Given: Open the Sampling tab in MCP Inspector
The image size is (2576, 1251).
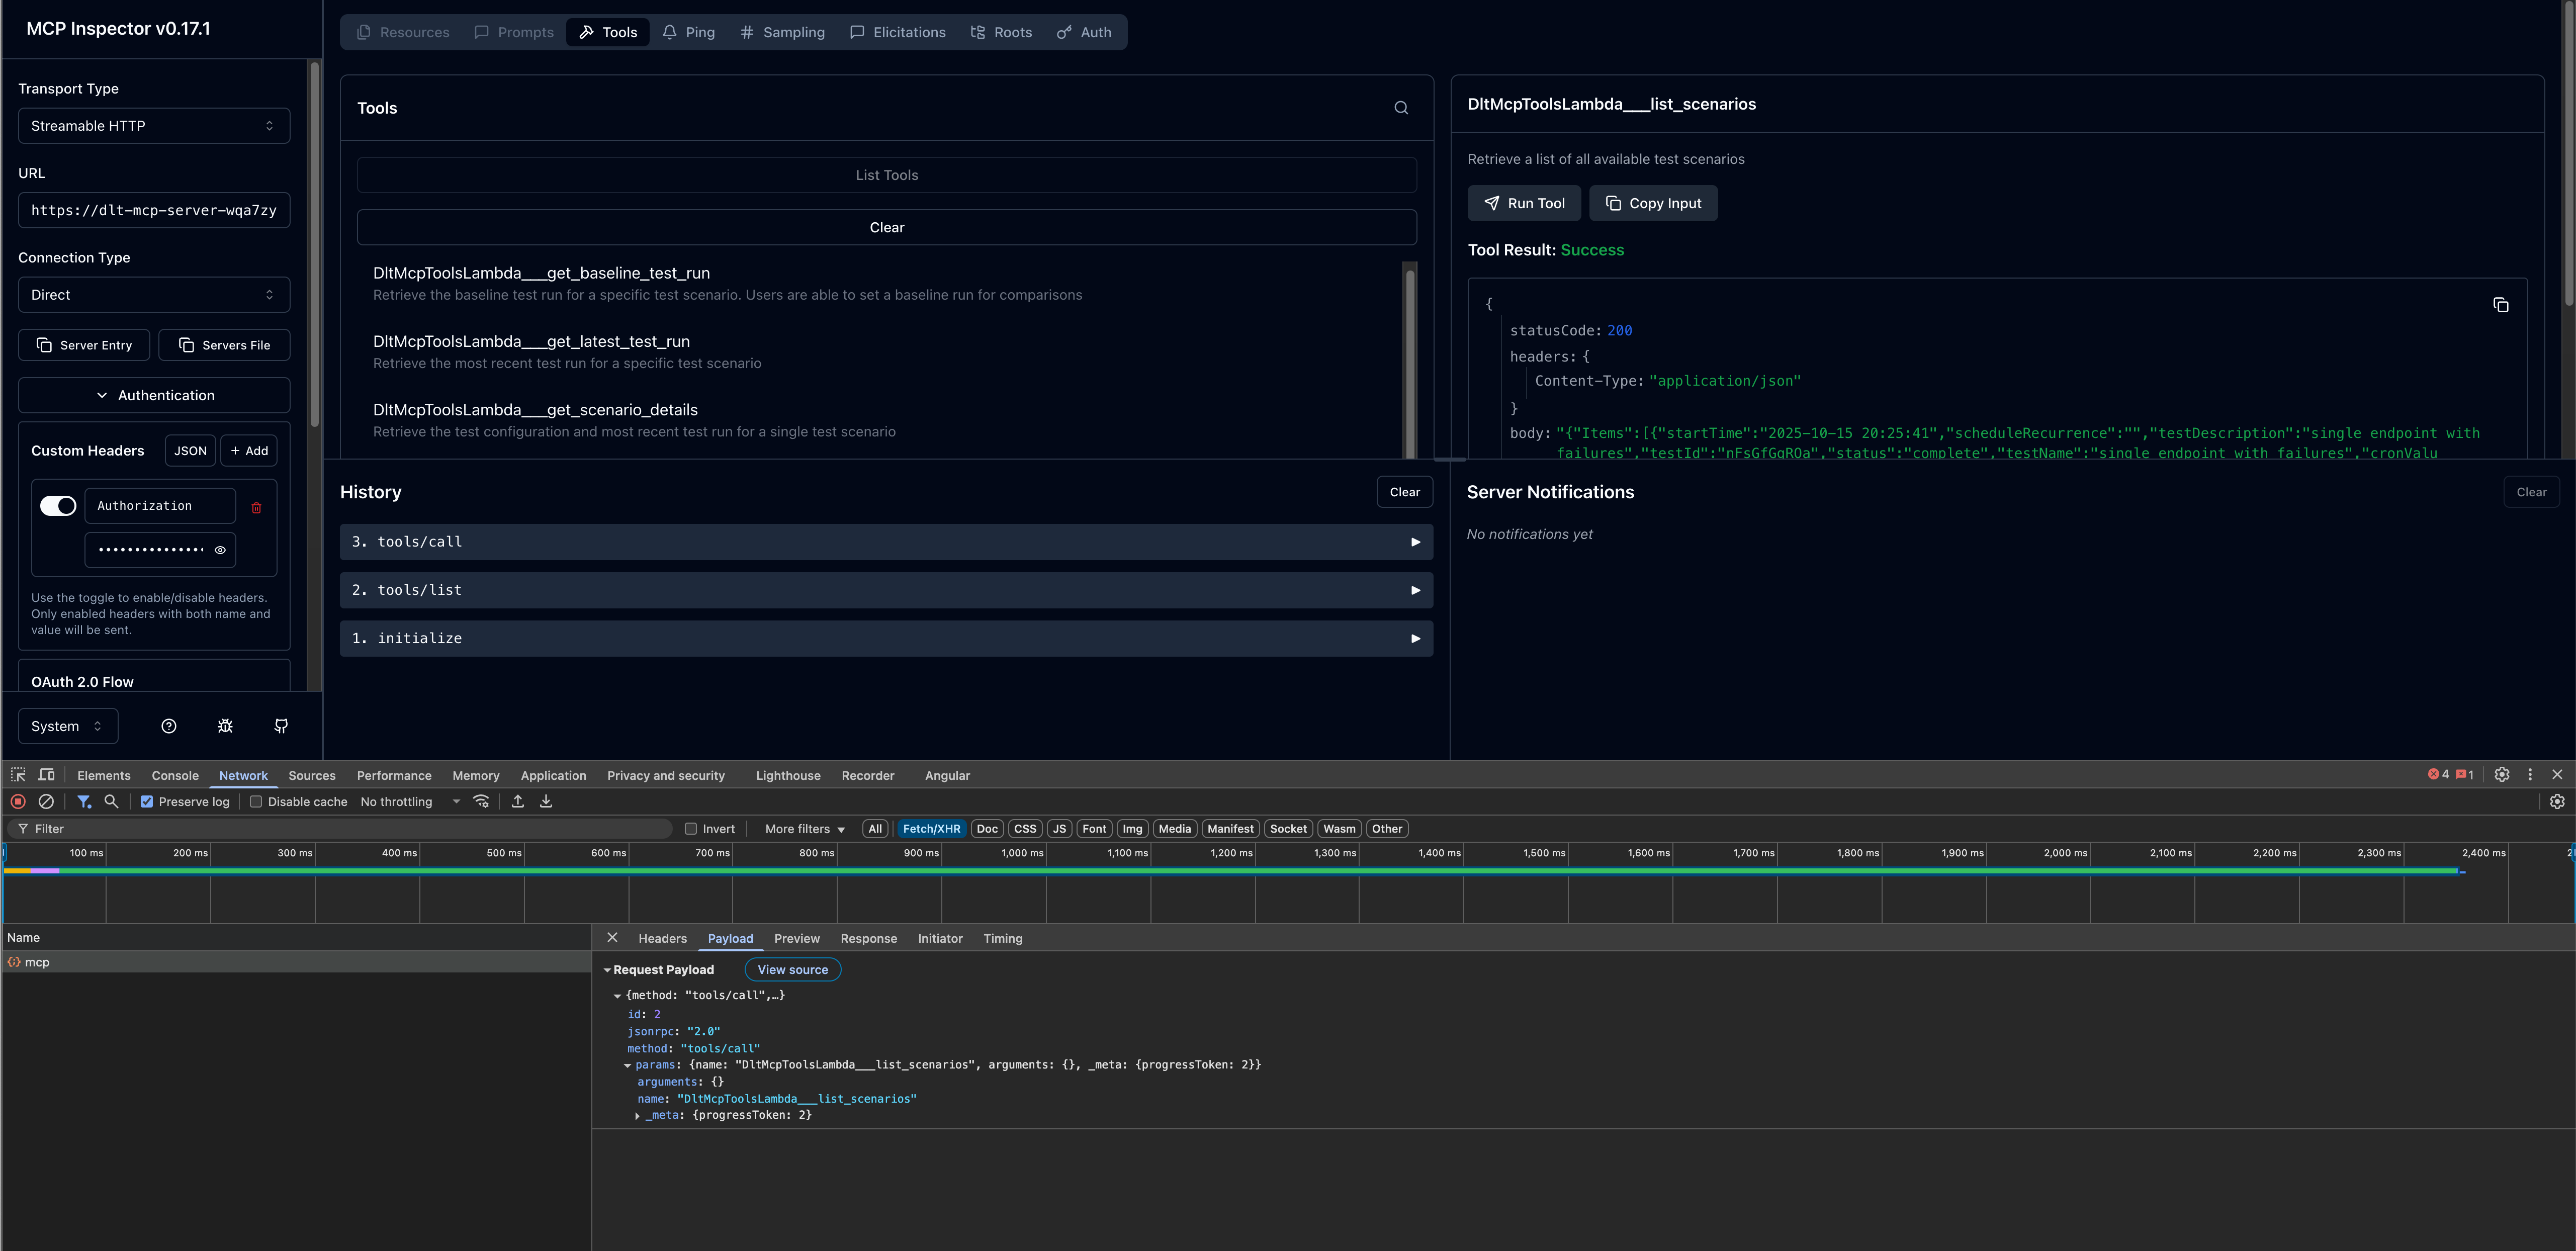Looking at the screenshot, I should (x=782, y=31).
